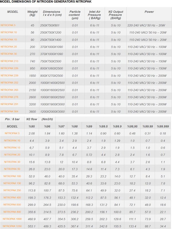Click the dimensions cell 250X750X1400
Screen dimensions: 172x229
click(x=51, y=40)
